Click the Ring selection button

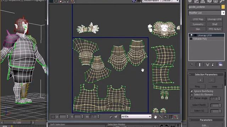197,86
